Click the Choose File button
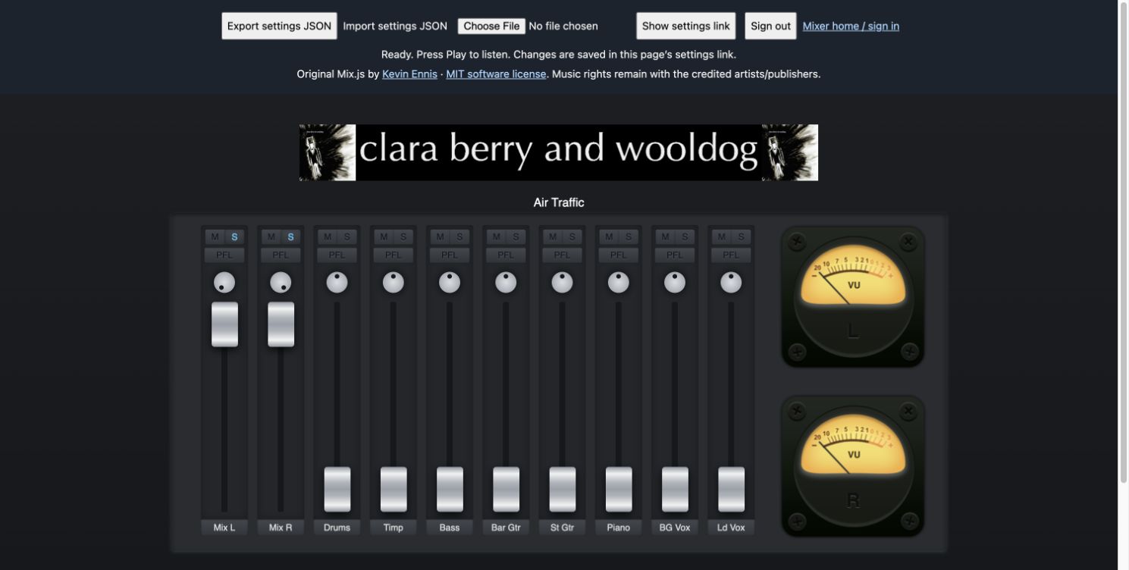The image size is (1129, 570). tap(491, 26)
